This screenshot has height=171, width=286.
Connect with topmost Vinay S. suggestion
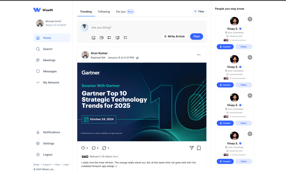225,47
